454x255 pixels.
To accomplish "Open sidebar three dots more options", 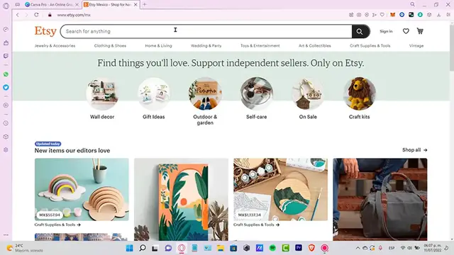I will [x=6, y=234].
